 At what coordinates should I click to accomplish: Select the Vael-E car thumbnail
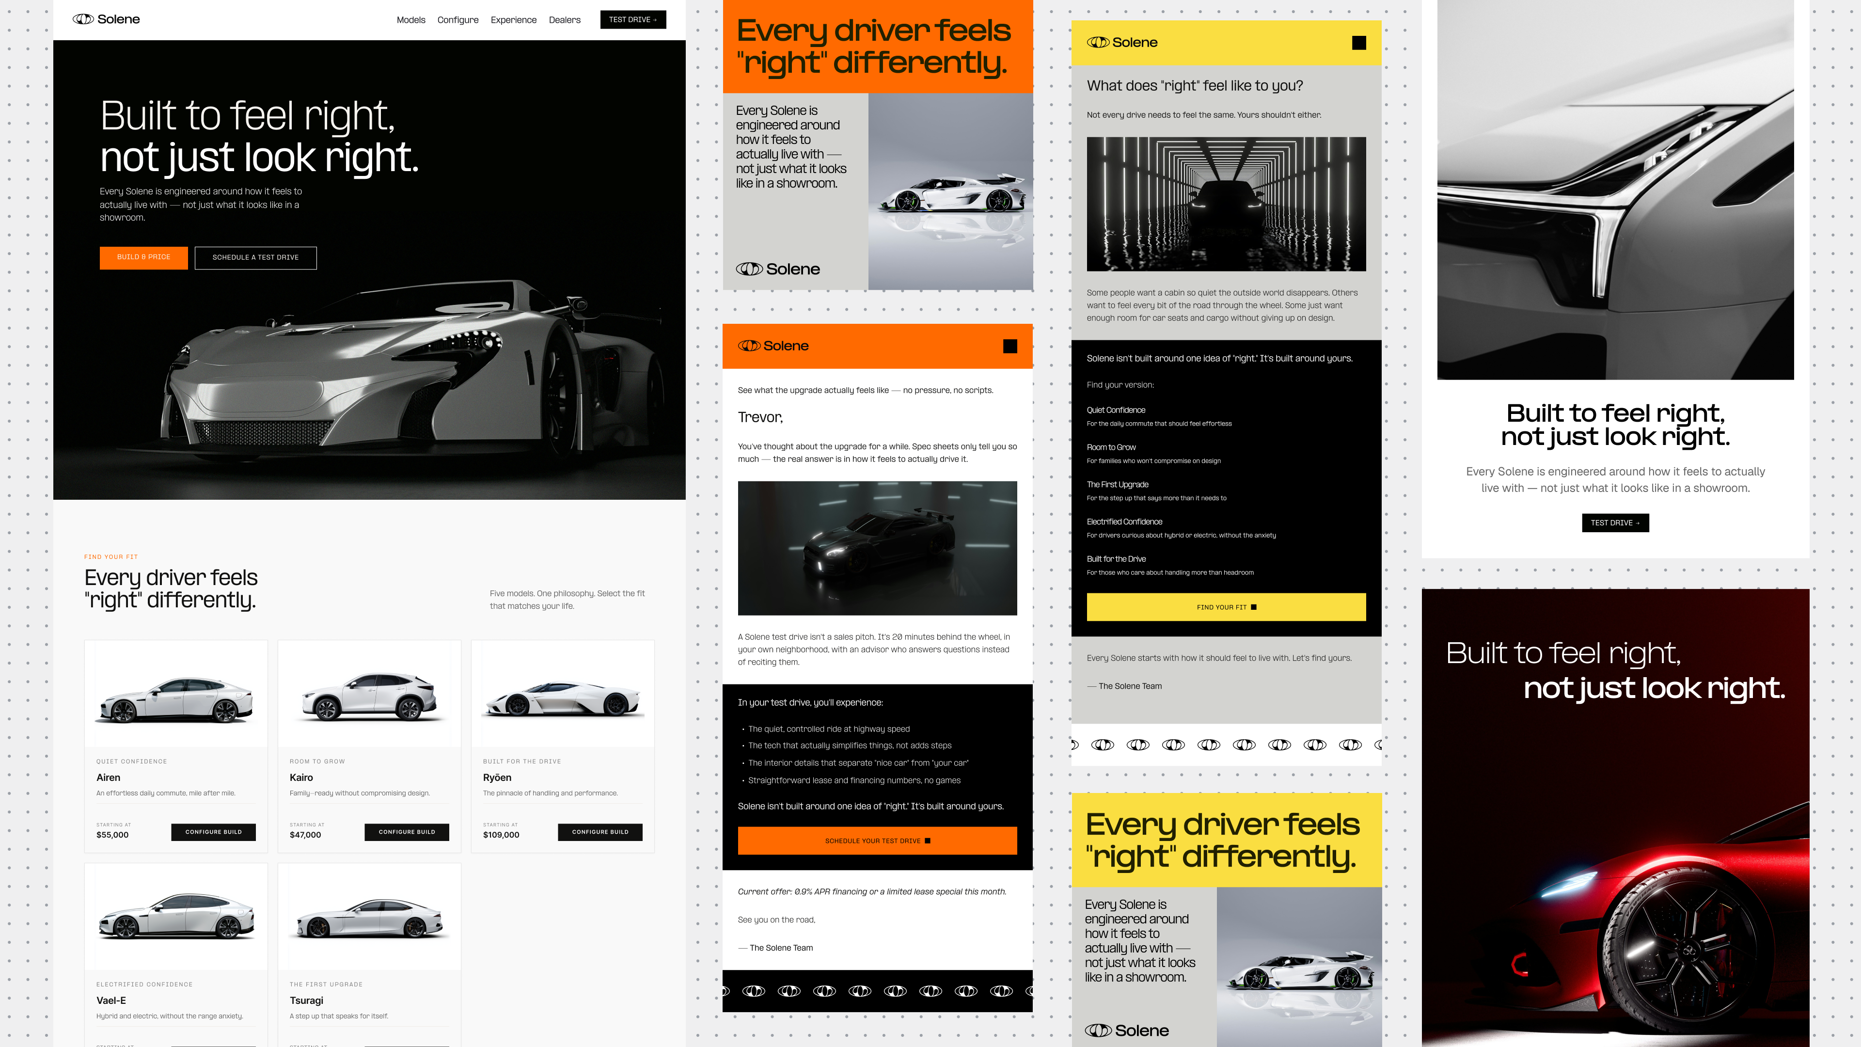(x=176, y=916)
